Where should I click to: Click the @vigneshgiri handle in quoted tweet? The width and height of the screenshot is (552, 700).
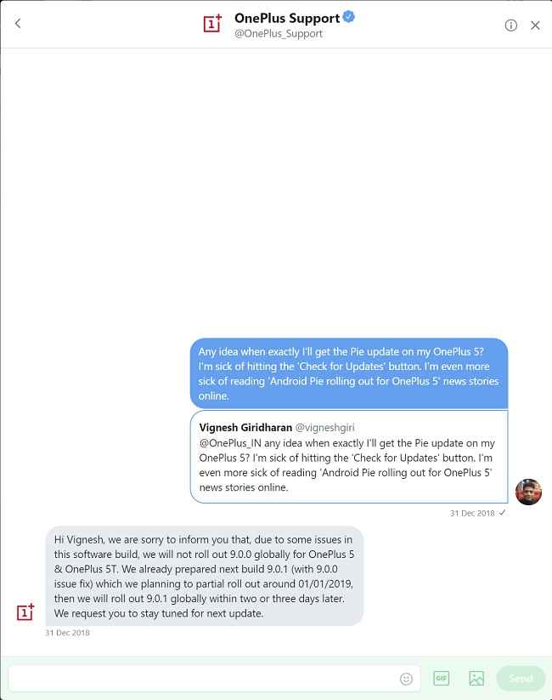pyautogui.click(x=325, y=428)
